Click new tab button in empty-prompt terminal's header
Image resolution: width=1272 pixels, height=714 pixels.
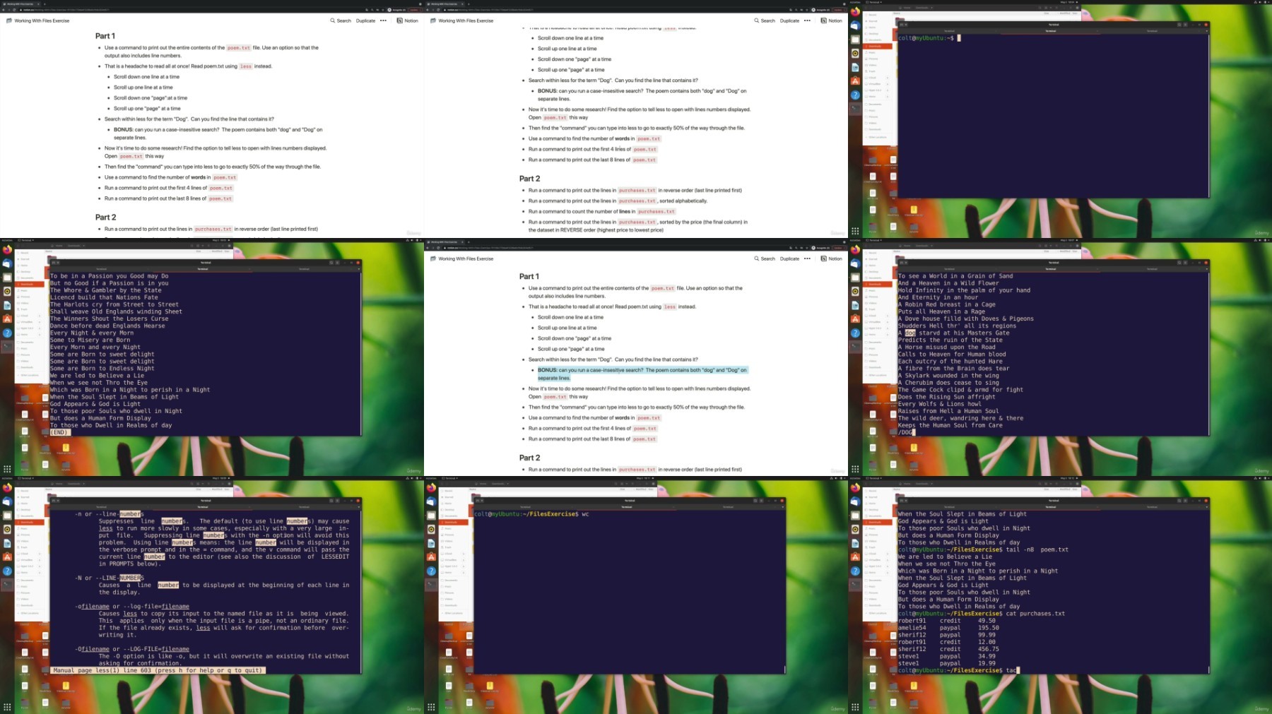[x=902, y=25]
